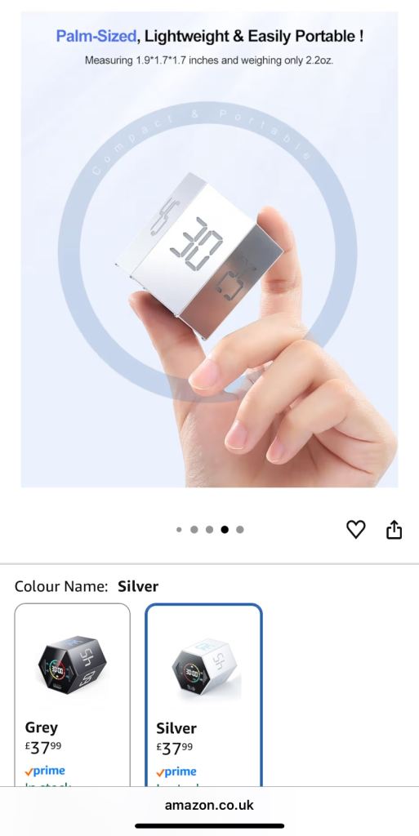Screen dimensions: 419x836
Task: Go to the fourth image carousel dot
Action: (225, 529)
